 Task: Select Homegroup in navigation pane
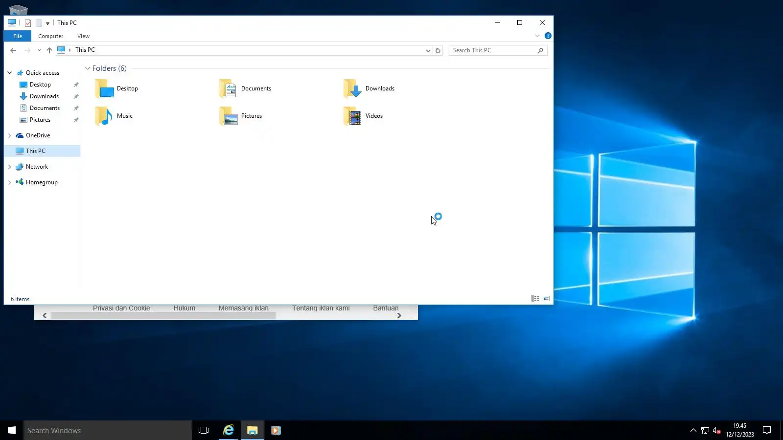tap(42, 182)
